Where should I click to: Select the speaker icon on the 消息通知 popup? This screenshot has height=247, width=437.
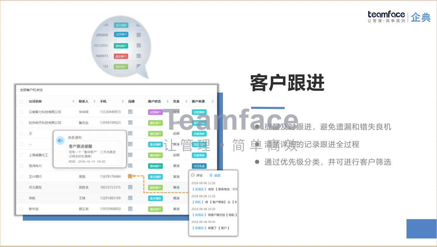60,141
